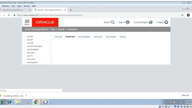Viewport: 192px width, 108px height.
Task: Go forward in browser history
Action: click(4, 15)
